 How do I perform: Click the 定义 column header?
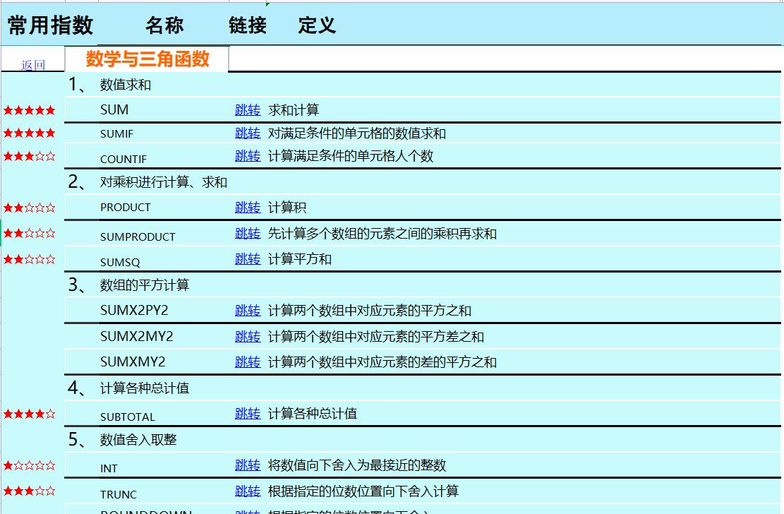coord(317,25)
